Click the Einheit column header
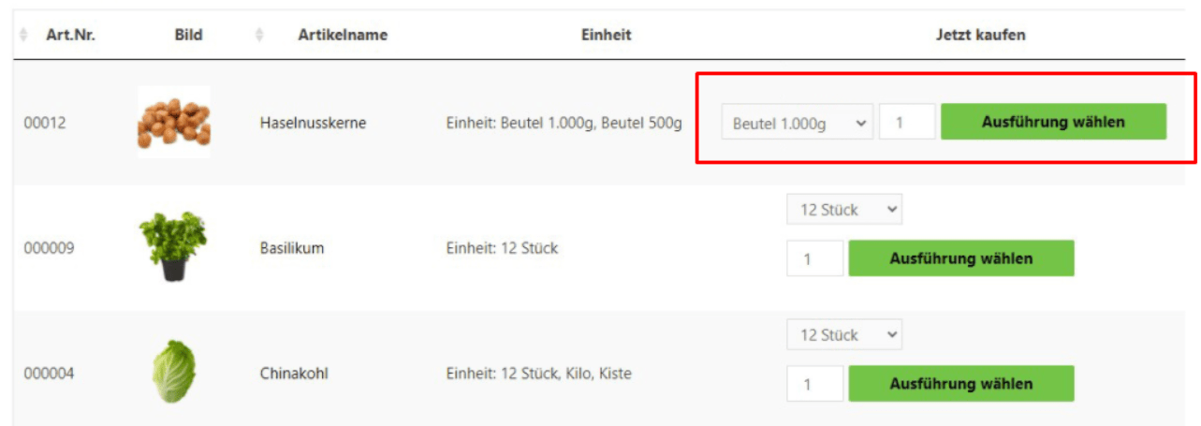 tap(607, 35)
